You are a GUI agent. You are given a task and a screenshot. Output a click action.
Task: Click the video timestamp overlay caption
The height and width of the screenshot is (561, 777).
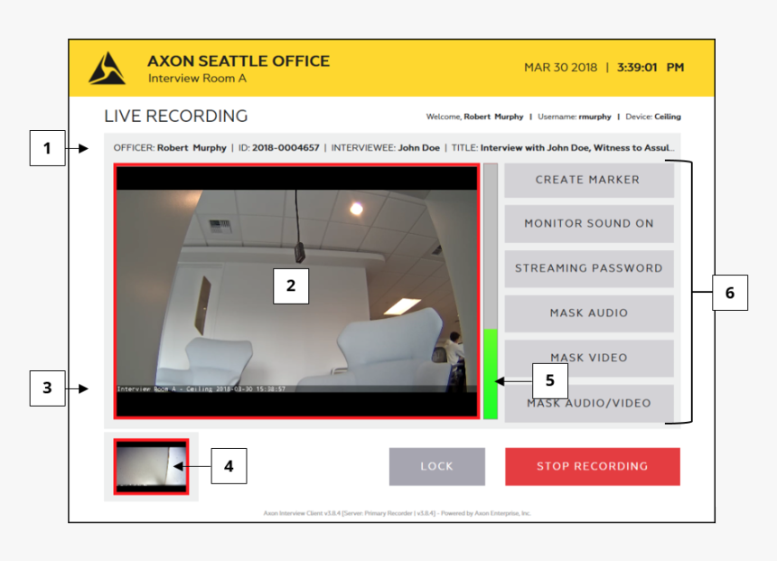201,389
